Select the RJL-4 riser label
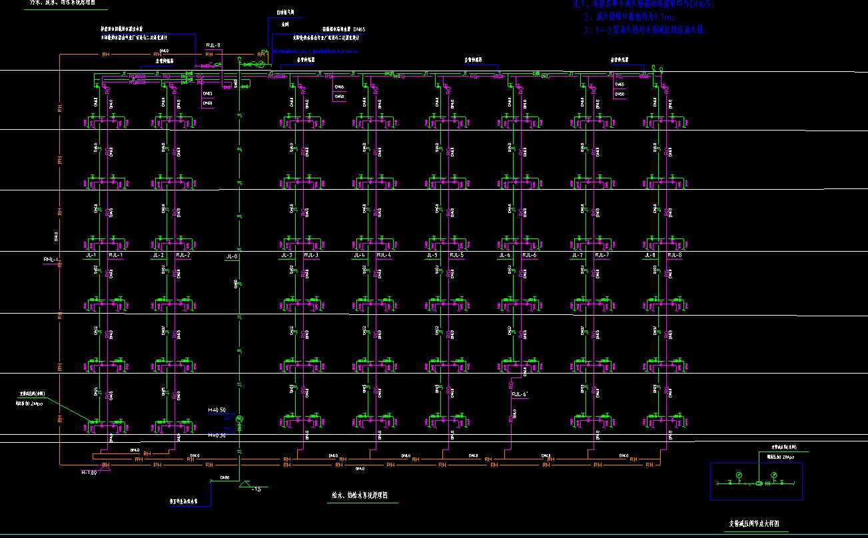The width and height of the screenshot is (868, 538). [384, 255]
